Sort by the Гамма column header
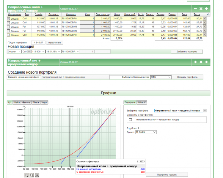The height and width of the screenshot is (178, 223). (x=172, y=15)
